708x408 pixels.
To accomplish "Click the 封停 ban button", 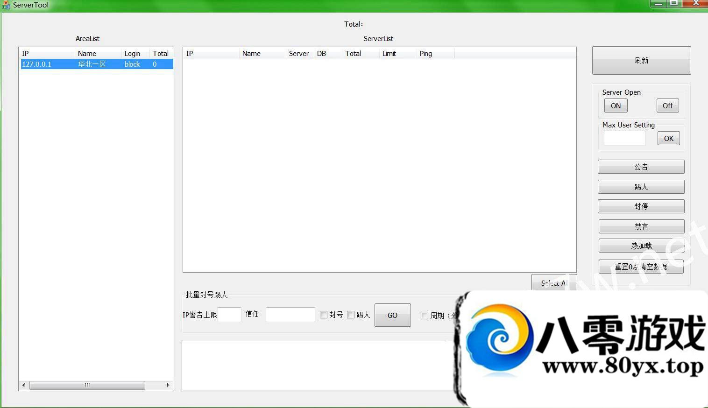I will (x=641, y=206).
